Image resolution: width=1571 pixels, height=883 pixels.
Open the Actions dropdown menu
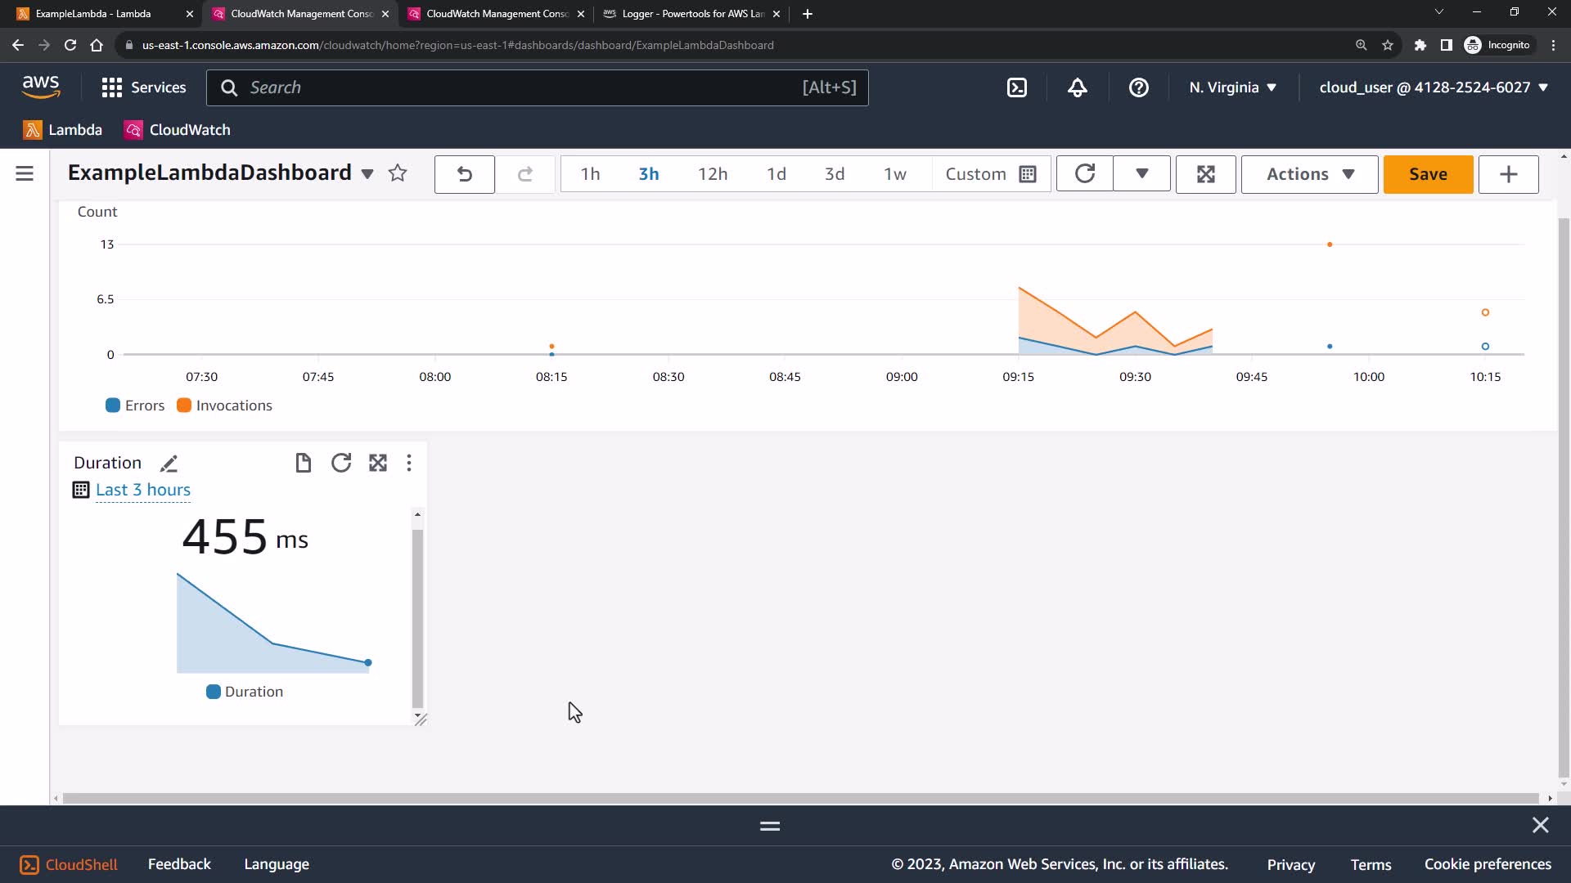tap(1309, 174)
